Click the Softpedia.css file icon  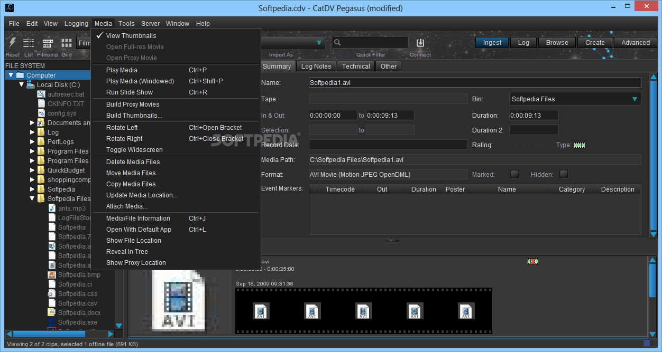(52, 294)
